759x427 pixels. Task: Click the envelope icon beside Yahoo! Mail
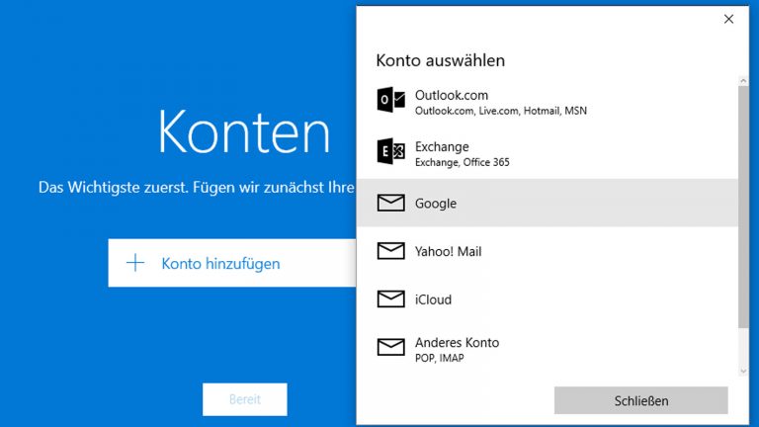[x=391, y=251]
